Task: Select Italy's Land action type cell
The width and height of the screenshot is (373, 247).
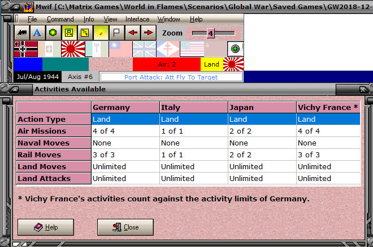Action: [x=194, y=119]
